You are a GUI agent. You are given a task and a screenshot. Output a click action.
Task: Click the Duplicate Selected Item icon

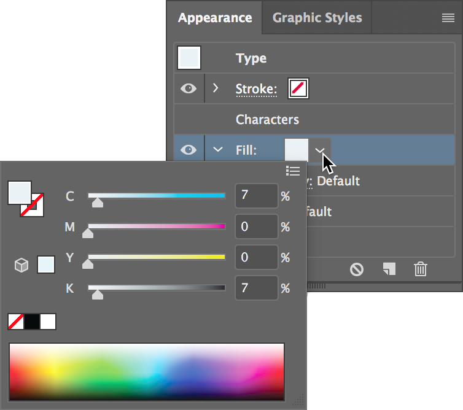click(389, 269)
